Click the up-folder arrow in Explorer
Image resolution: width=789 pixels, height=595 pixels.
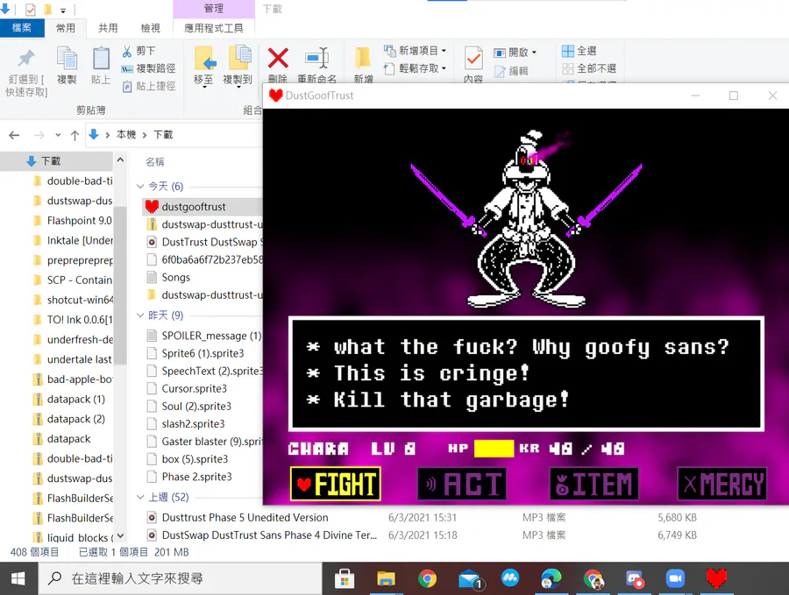point(75,135)
